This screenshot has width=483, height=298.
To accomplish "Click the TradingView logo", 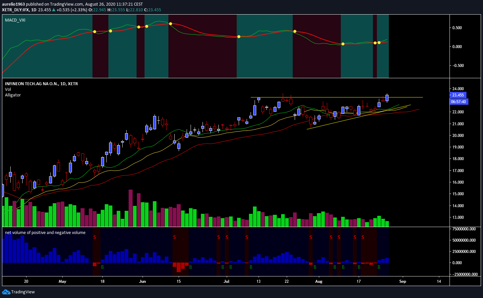I will tap(18, 292).
